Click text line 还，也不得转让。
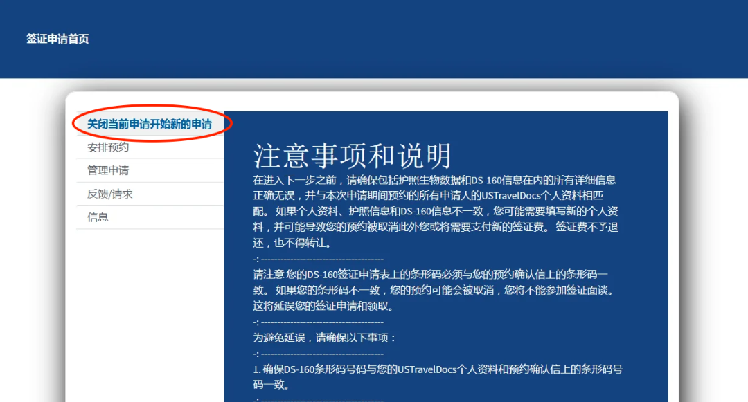The height and width of the screenshot is (402, 748). click(292, 242)
